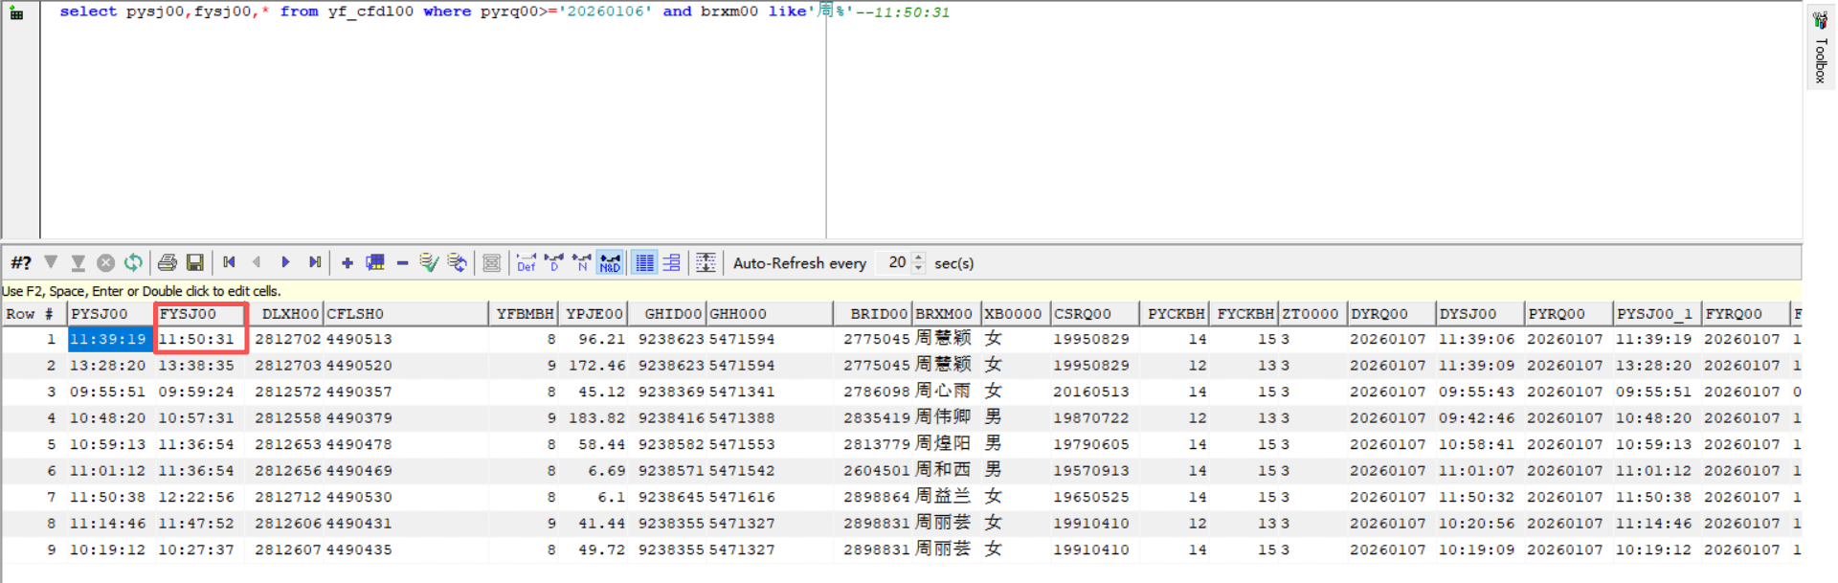1838x583 pixels.
Task: Increase Auto-Refresh seconds with up arrow
Action: (919, 258)
